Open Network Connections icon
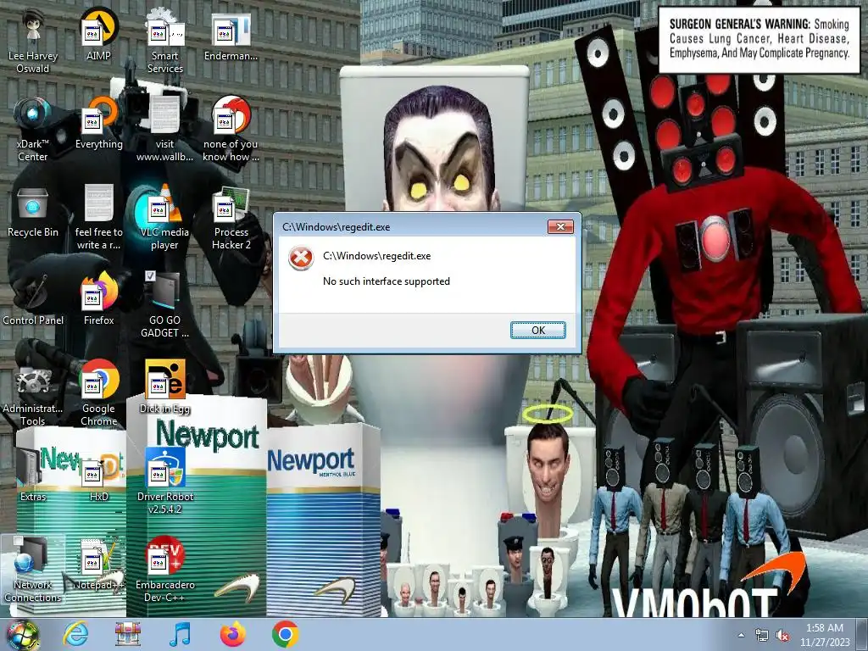The height and width of the screenshot is (651, 868). pyautogui.click(x=33, y=569)
